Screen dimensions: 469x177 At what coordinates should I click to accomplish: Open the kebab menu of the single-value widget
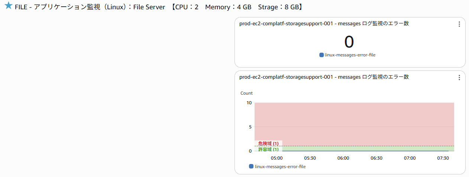(459, 24)
